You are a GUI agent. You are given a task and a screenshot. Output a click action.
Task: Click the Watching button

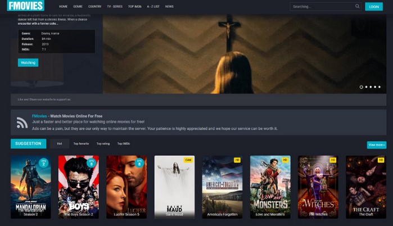point(28,62)
